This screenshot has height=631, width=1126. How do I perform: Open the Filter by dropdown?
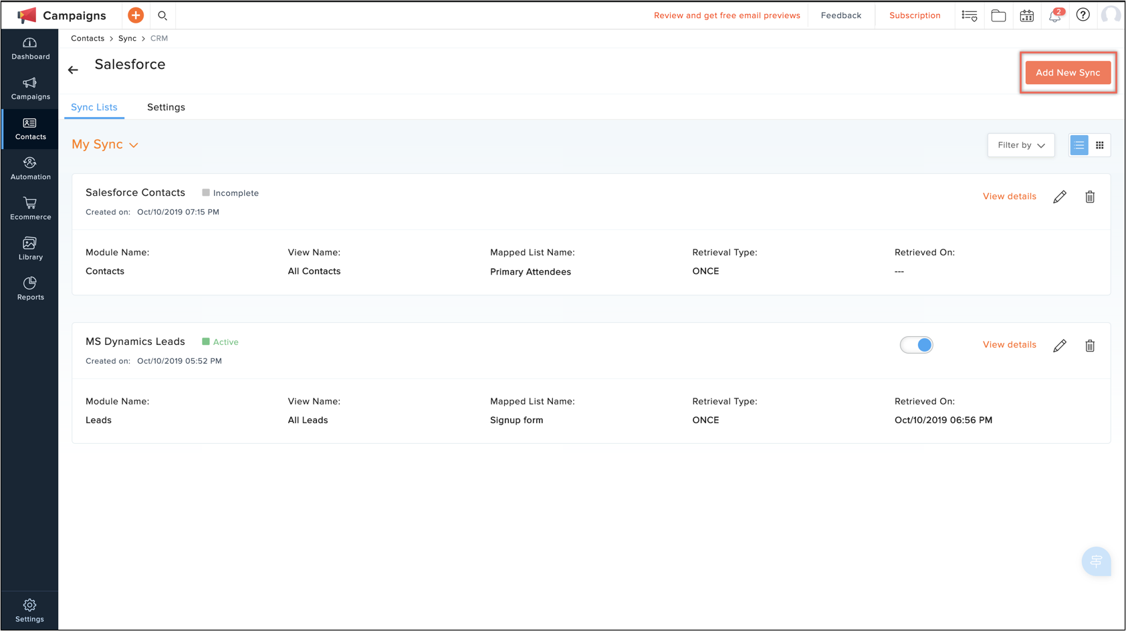point(1021,145)
